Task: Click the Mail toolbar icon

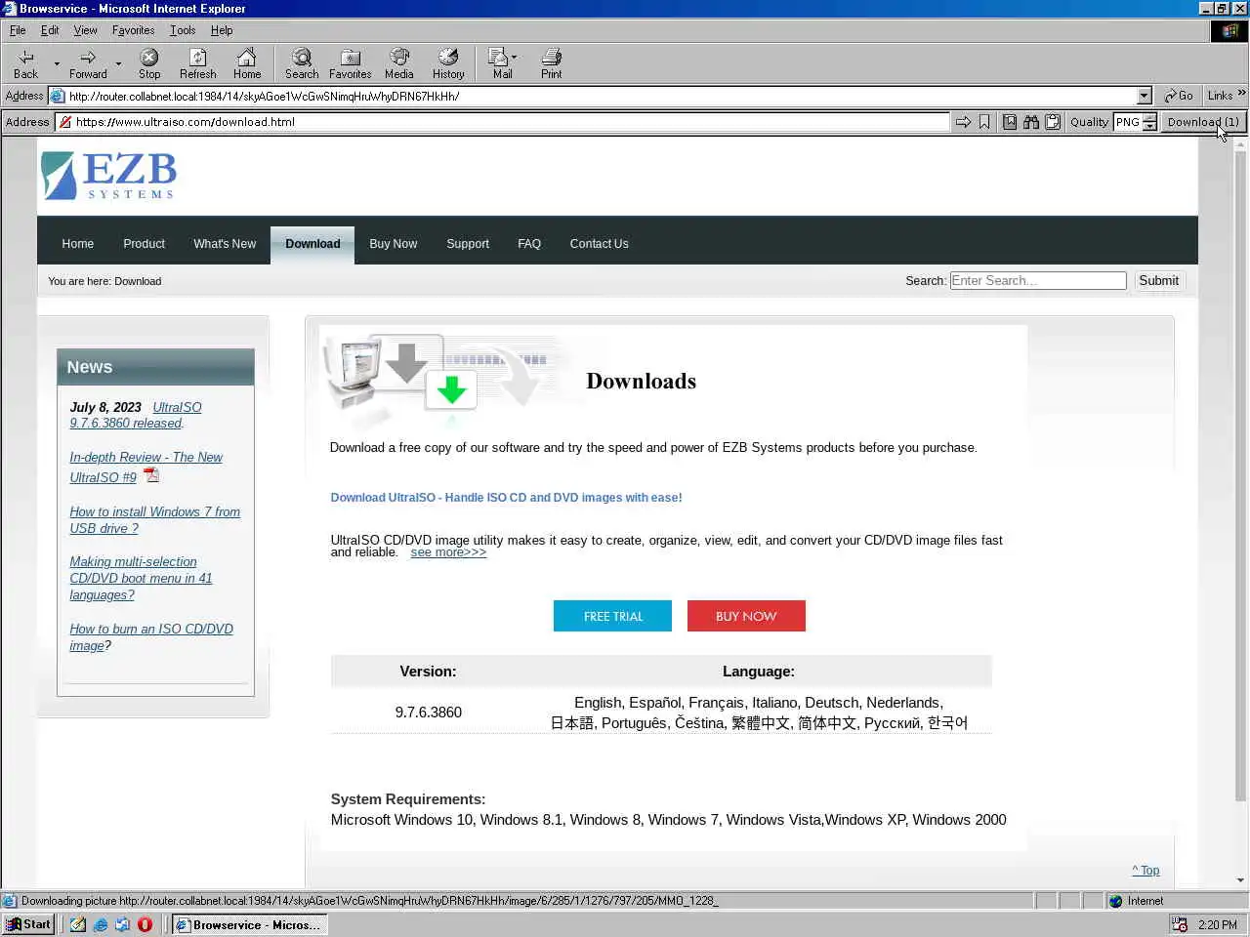Action: [x=501, y=64]
